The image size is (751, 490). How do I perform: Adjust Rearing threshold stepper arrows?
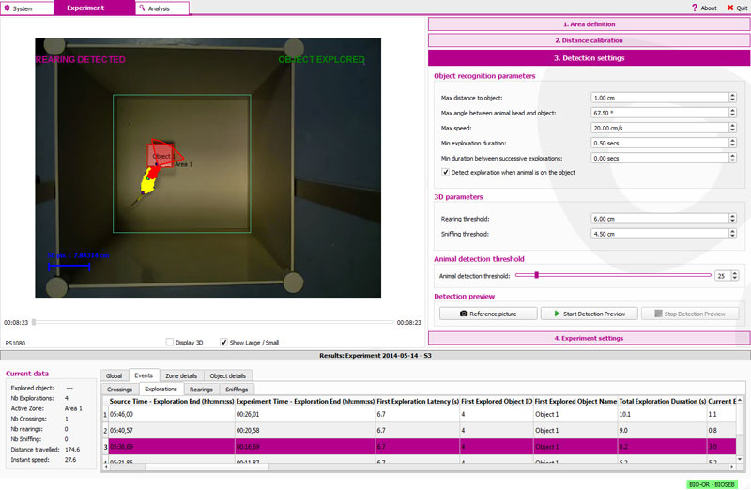click(x=732, y=219)
